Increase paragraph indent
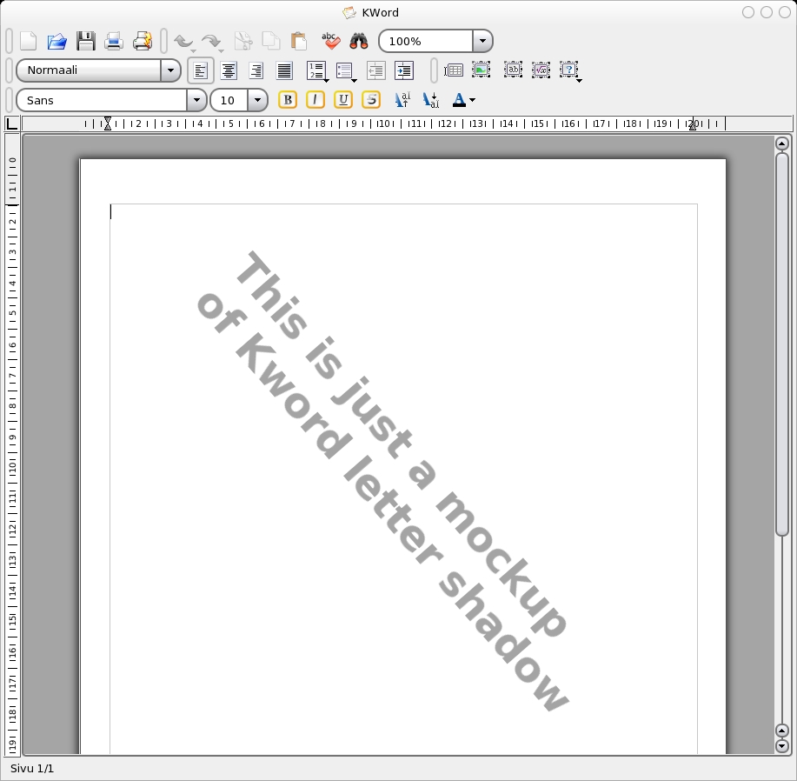Screen dimensions: 797x781 click(404, 70)
